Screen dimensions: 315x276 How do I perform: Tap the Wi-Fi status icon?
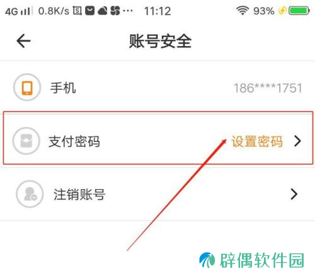[x=243, y=11]
